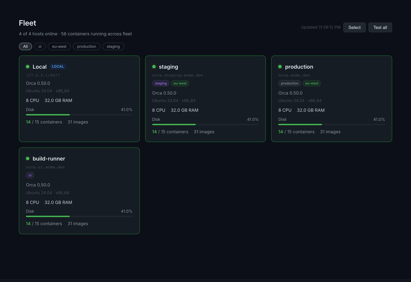Click address orca.staging.acme.dev
The image size is (411, 282).
point(178,75)
